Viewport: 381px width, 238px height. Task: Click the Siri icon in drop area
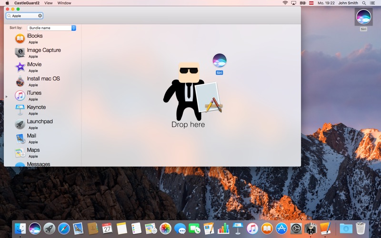(x=220, y=60)
